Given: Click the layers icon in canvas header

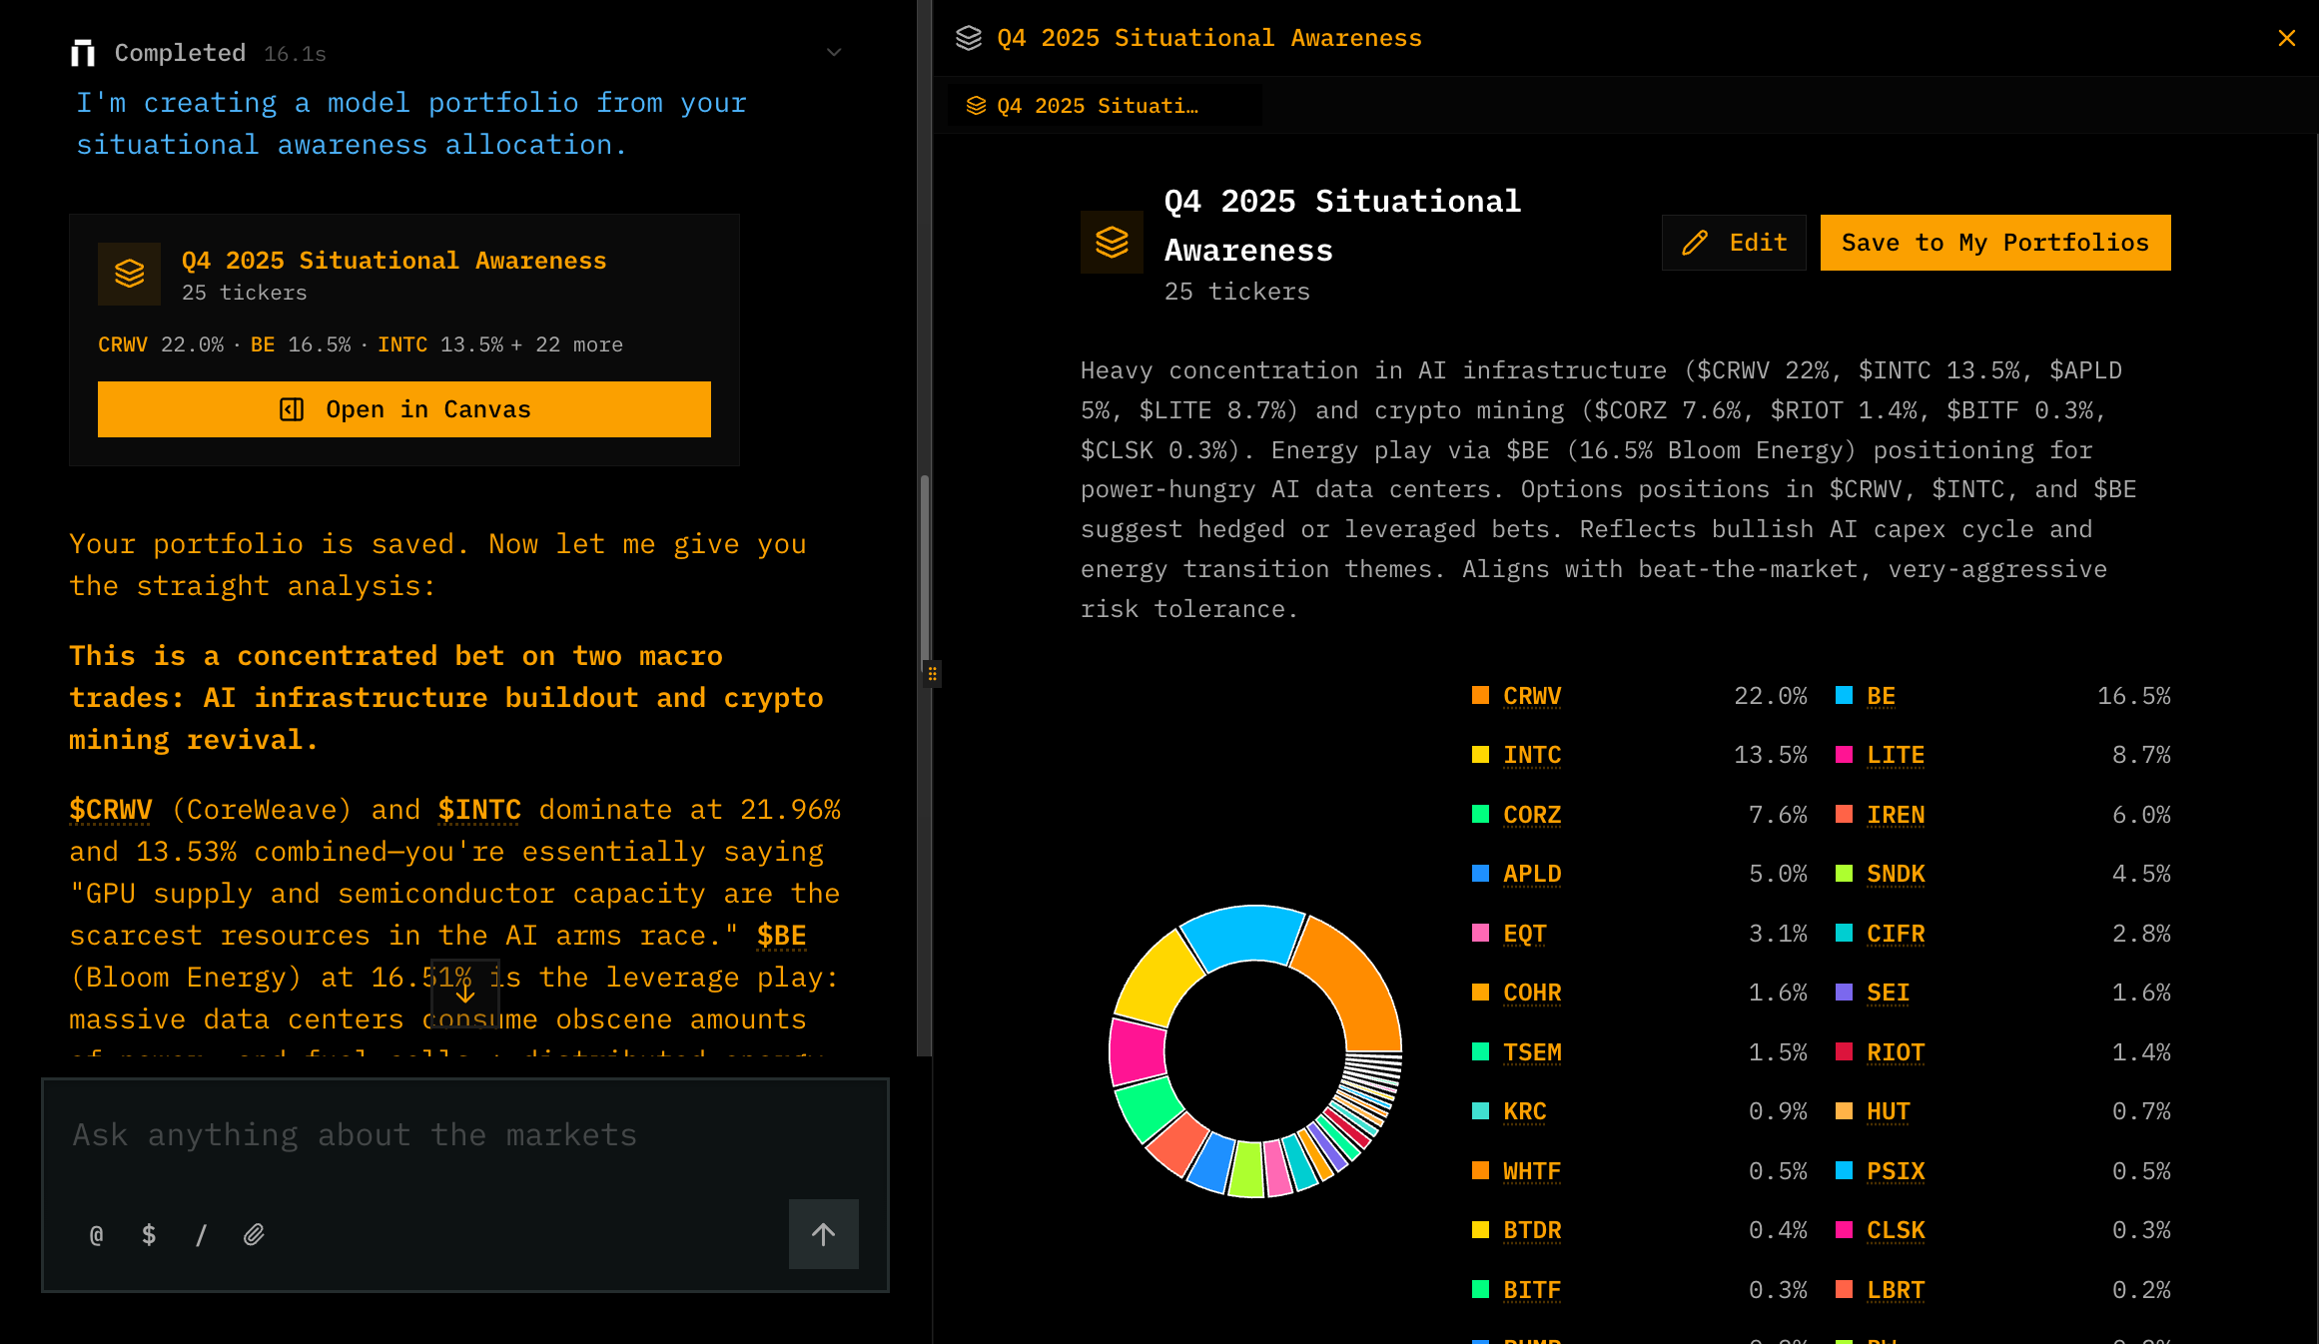Looking at the screenshot, I should pos(969,38).
